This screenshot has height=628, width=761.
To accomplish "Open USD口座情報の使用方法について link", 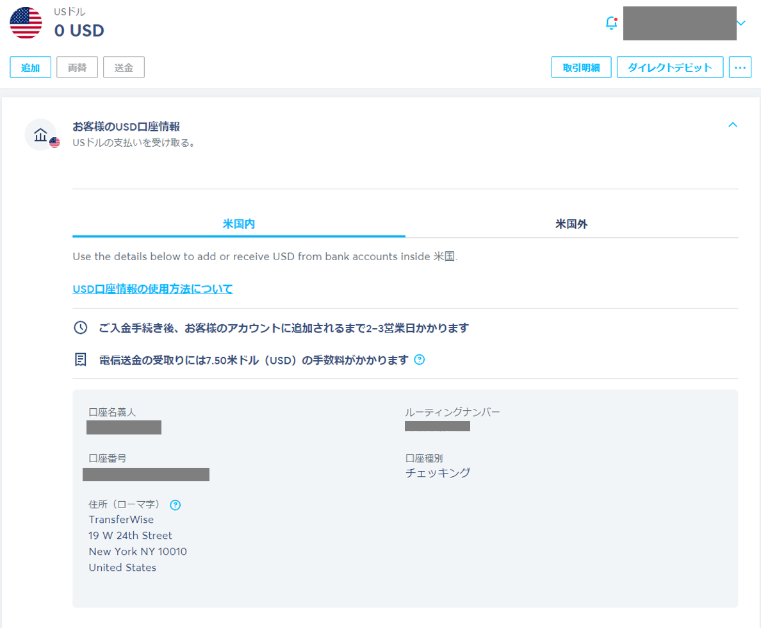I will point(152,289).
